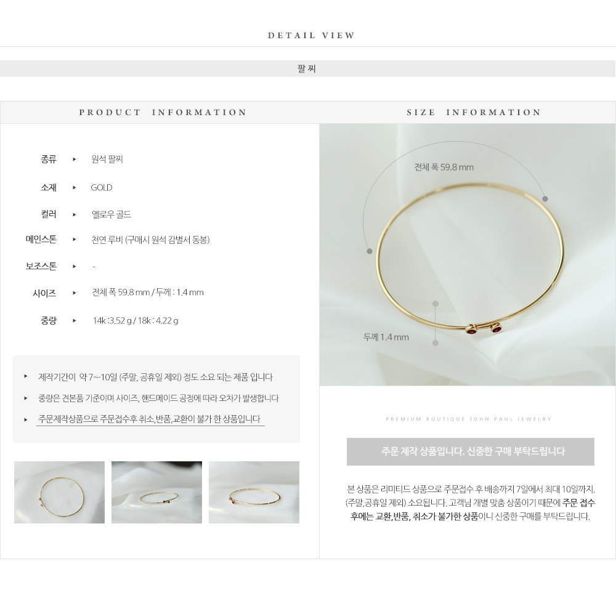This screenshot has width=616, height=590.
Task: Click the 전체 폭 59.8 mm measurement label
Action: (444, 168)
